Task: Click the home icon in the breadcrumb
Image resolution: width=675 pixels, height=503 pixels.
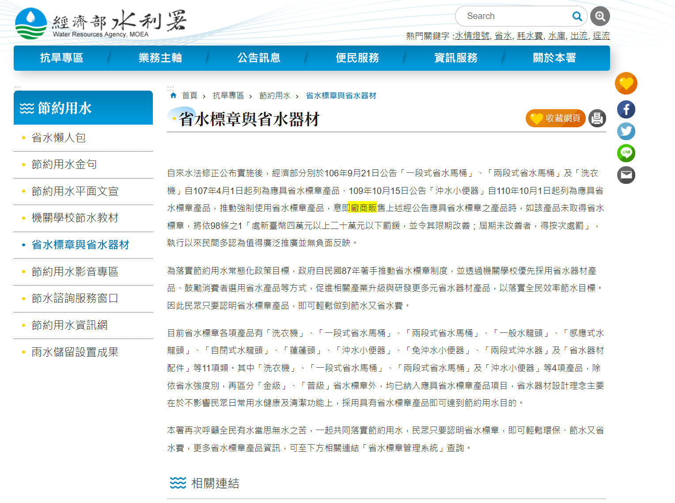Action: pos(173,95)
